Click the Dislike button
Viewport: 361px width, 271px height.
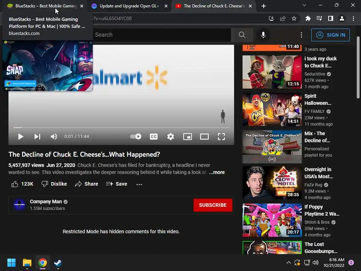[x=54, y=184]
